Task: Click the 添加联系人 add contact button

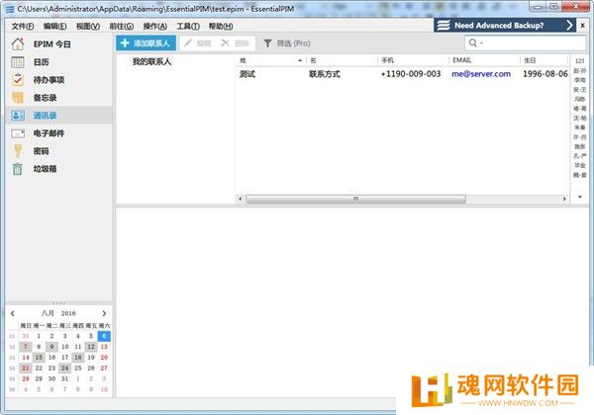Action: [146, 43]
